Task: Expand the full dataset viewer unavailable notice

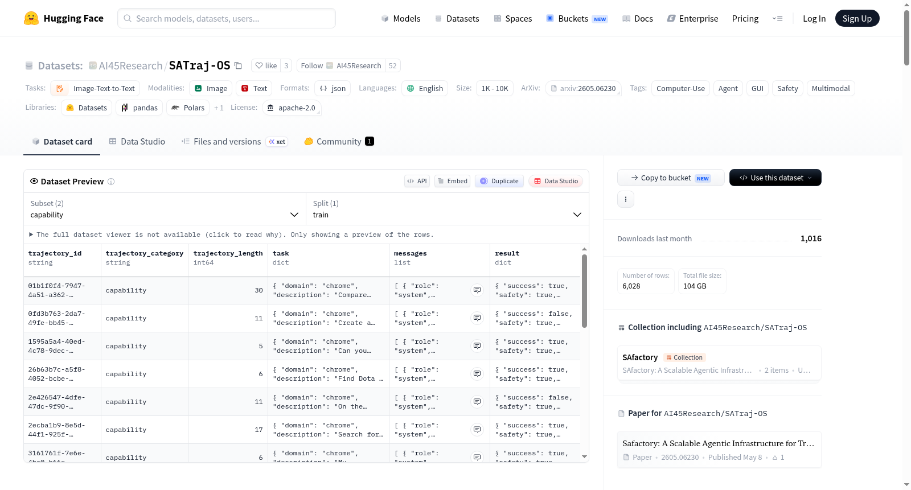Action: [x=231, y=234]
